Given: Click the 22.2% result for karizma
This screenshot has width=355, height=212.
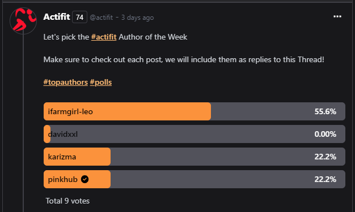Looking at the screenshot, I should click(x=325, y=157).
